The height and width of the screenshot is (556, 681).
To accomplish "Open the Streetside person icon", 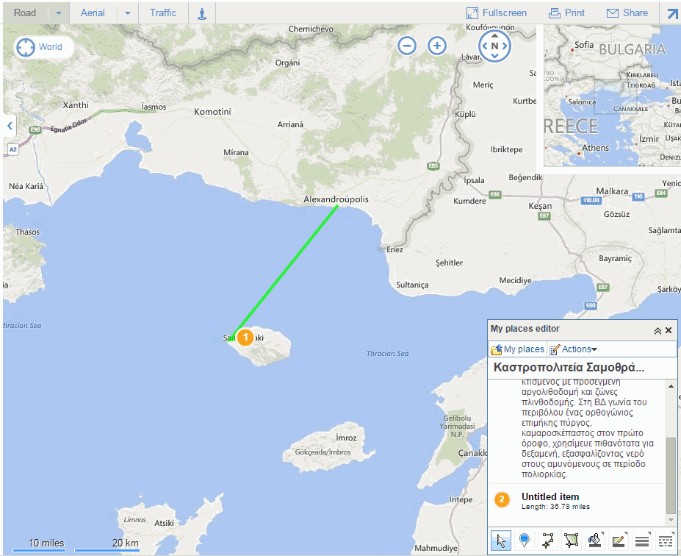I will [202, 13].
